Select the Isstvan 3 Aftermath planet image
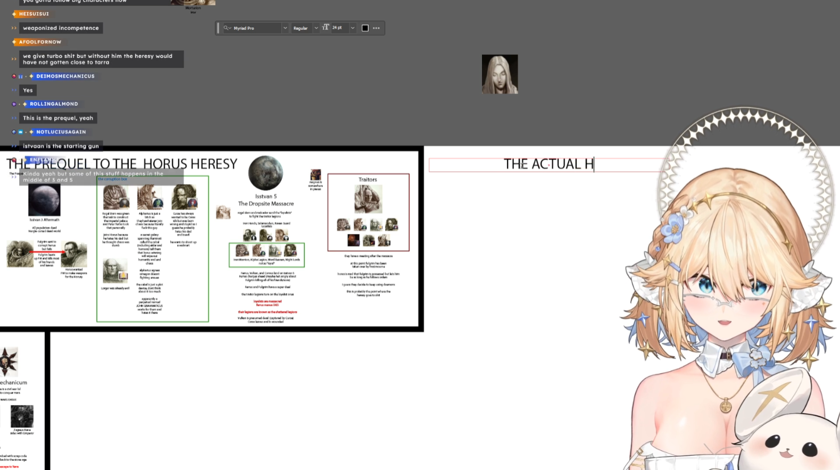840x470 pixels. pyautogui.click(x=44, y=200)
